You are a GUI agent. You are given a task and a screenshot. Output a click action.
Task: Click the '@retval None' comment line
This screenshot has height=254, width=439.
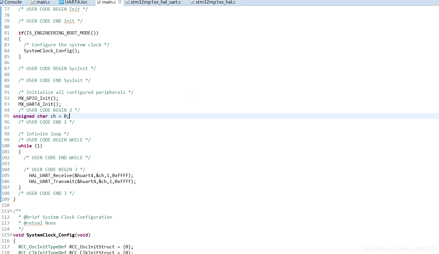(37, 223)
